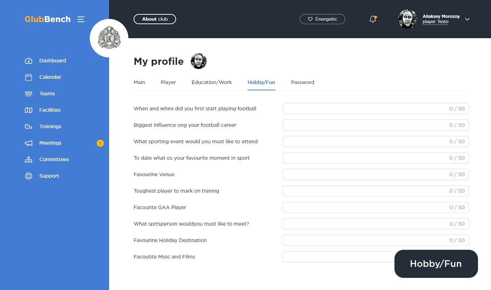Open the Calendar icon in sidebar
Screen dimensions: 491x290
[28, 77]
